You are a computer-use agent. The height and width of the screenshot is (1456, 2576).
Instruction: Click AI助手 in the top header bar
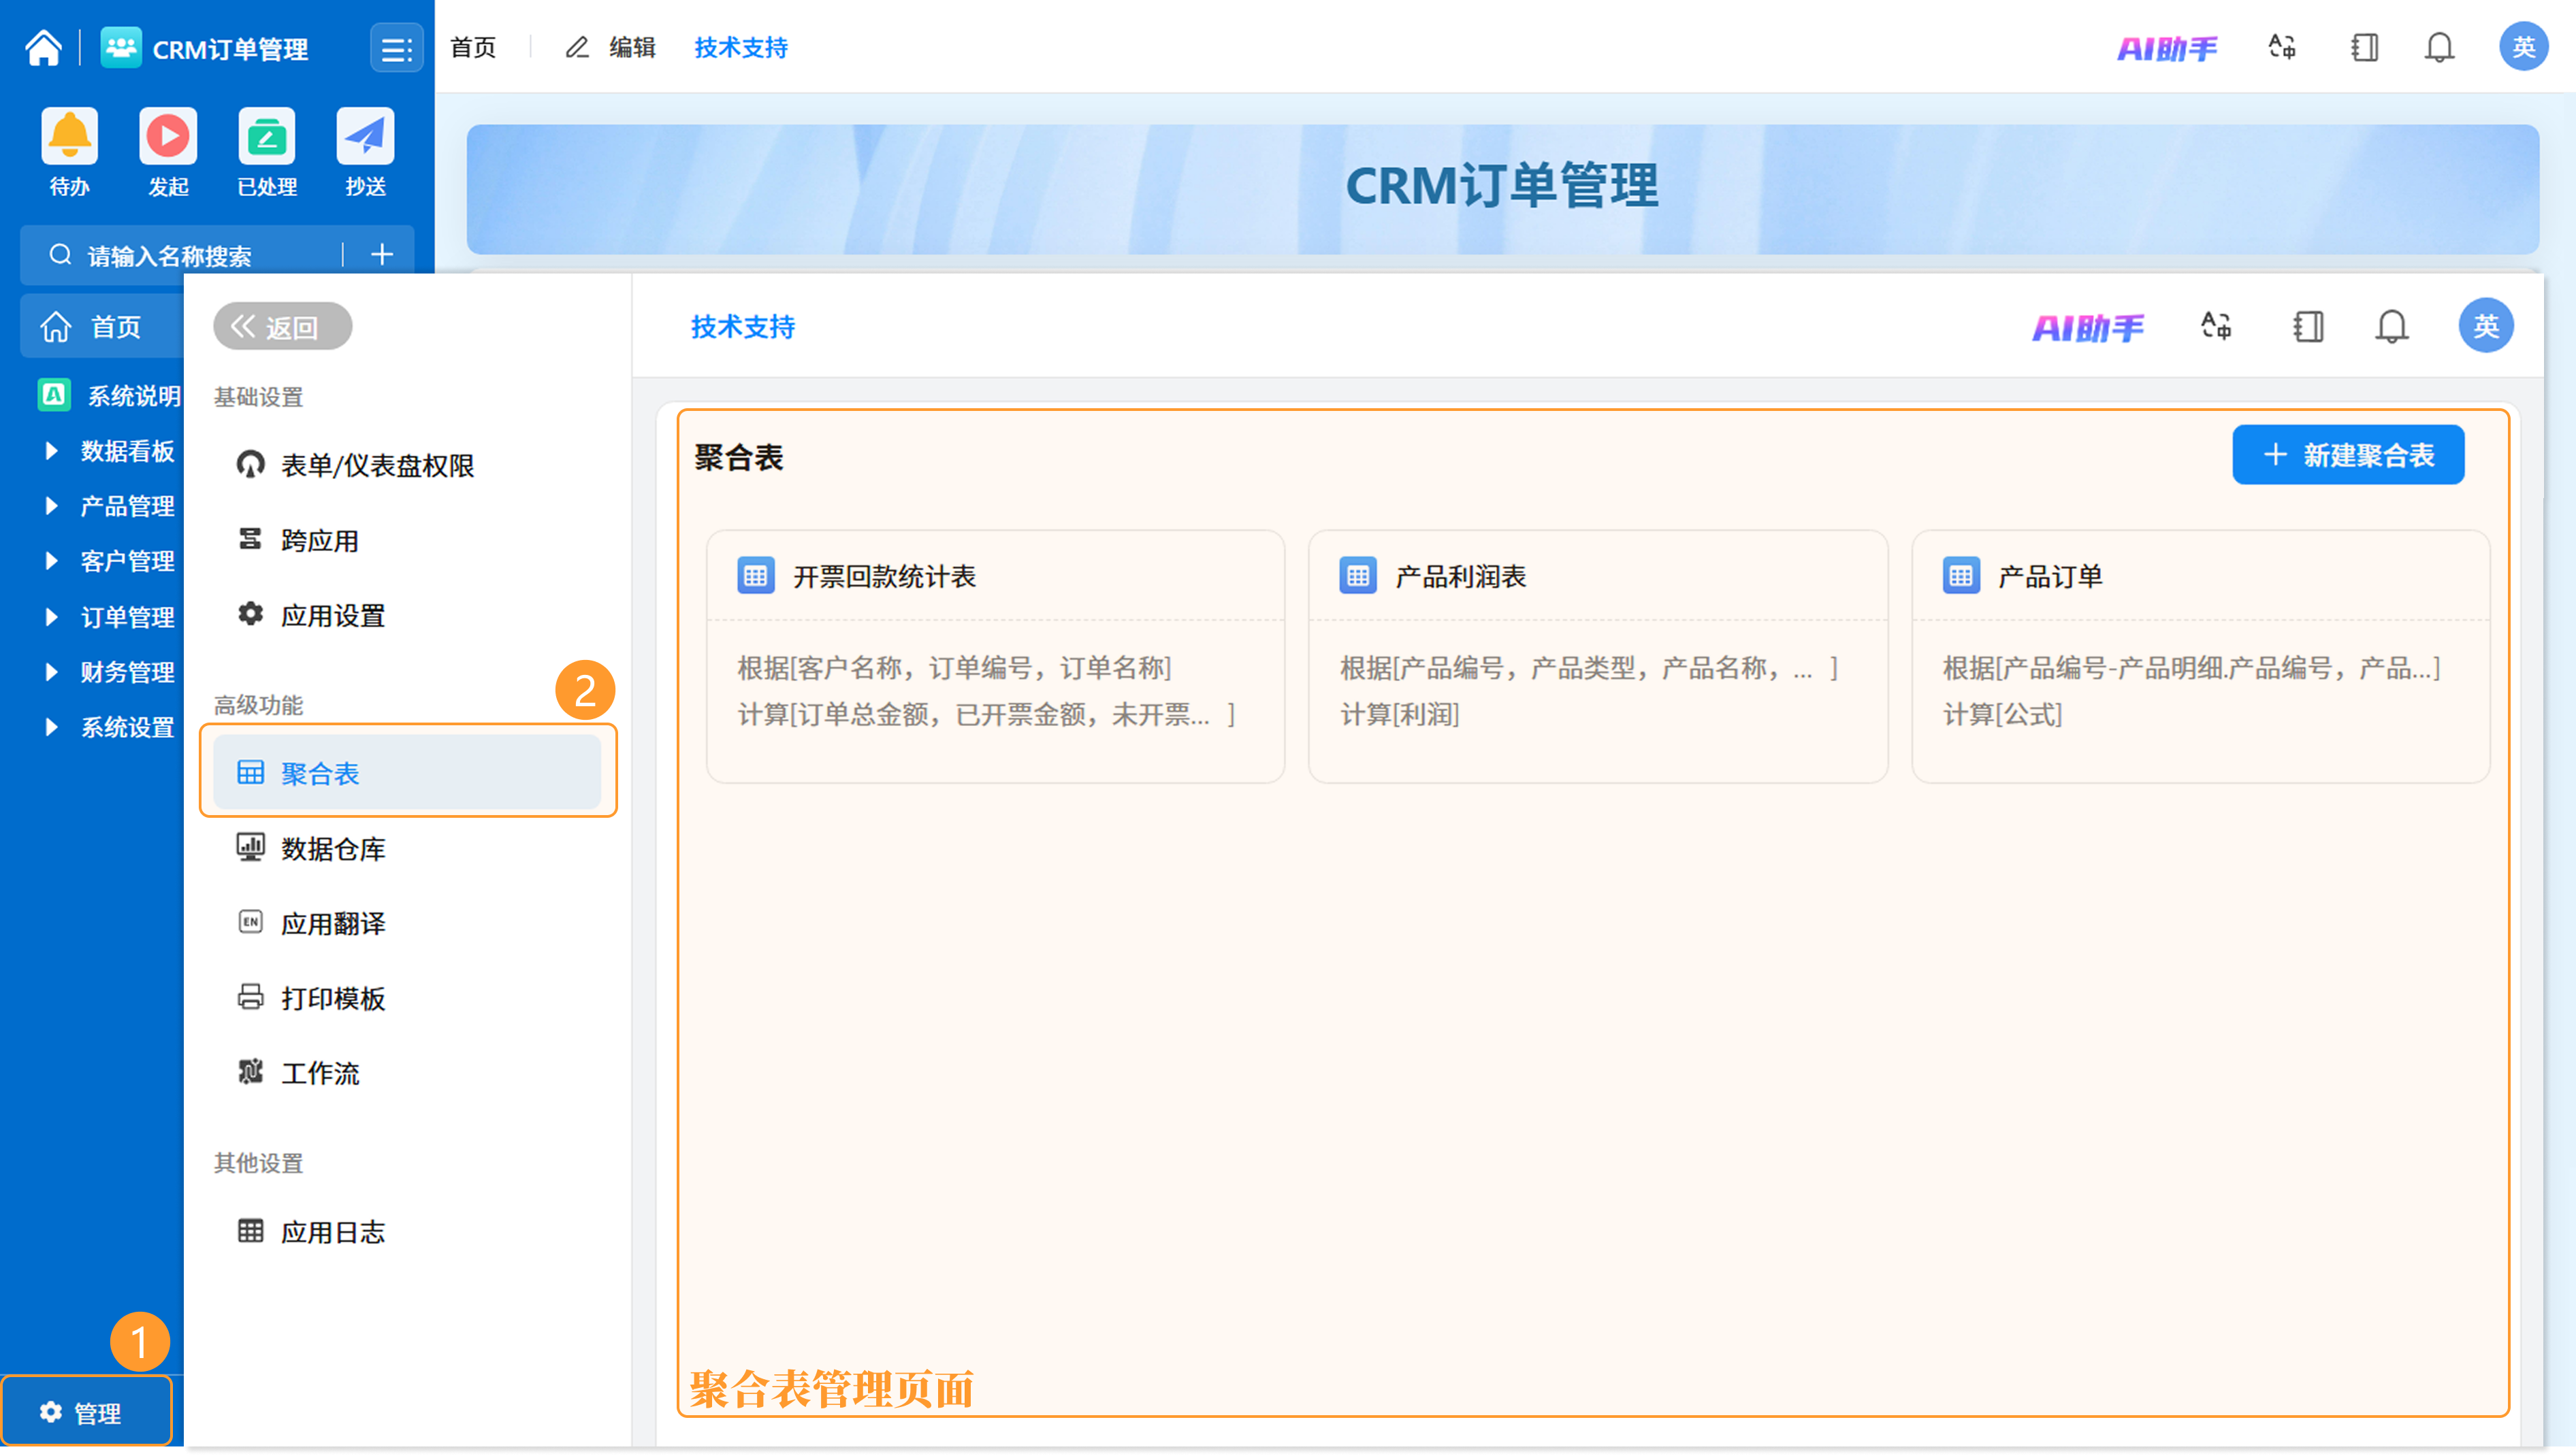(2167, 48)
